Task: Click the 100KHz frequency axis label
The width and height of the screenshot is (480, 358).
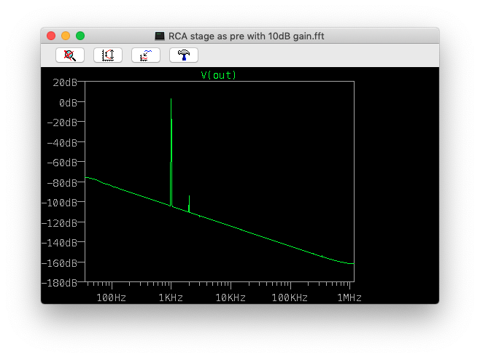Action: click(290, 297)
